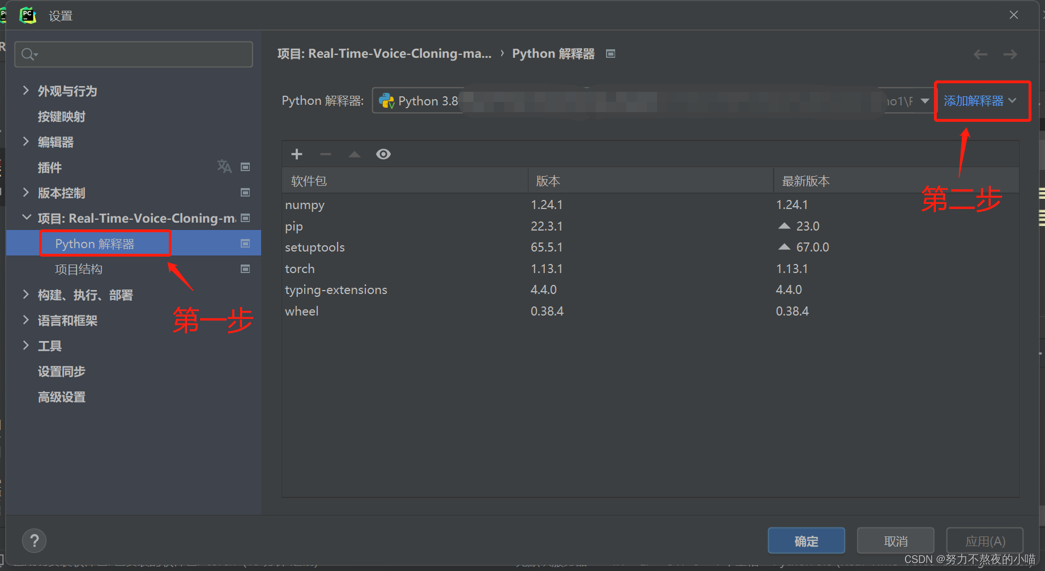This screenshot has height=571, width=1045.
Task: Click setuptools latest version 67.0.0
Action: [x=813, y=247]
